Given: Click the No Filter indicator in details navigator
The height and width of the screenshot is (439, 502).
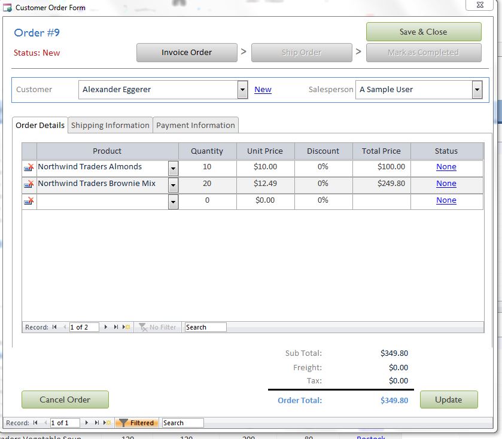Looking at the screenshot, I should point(157,327).
